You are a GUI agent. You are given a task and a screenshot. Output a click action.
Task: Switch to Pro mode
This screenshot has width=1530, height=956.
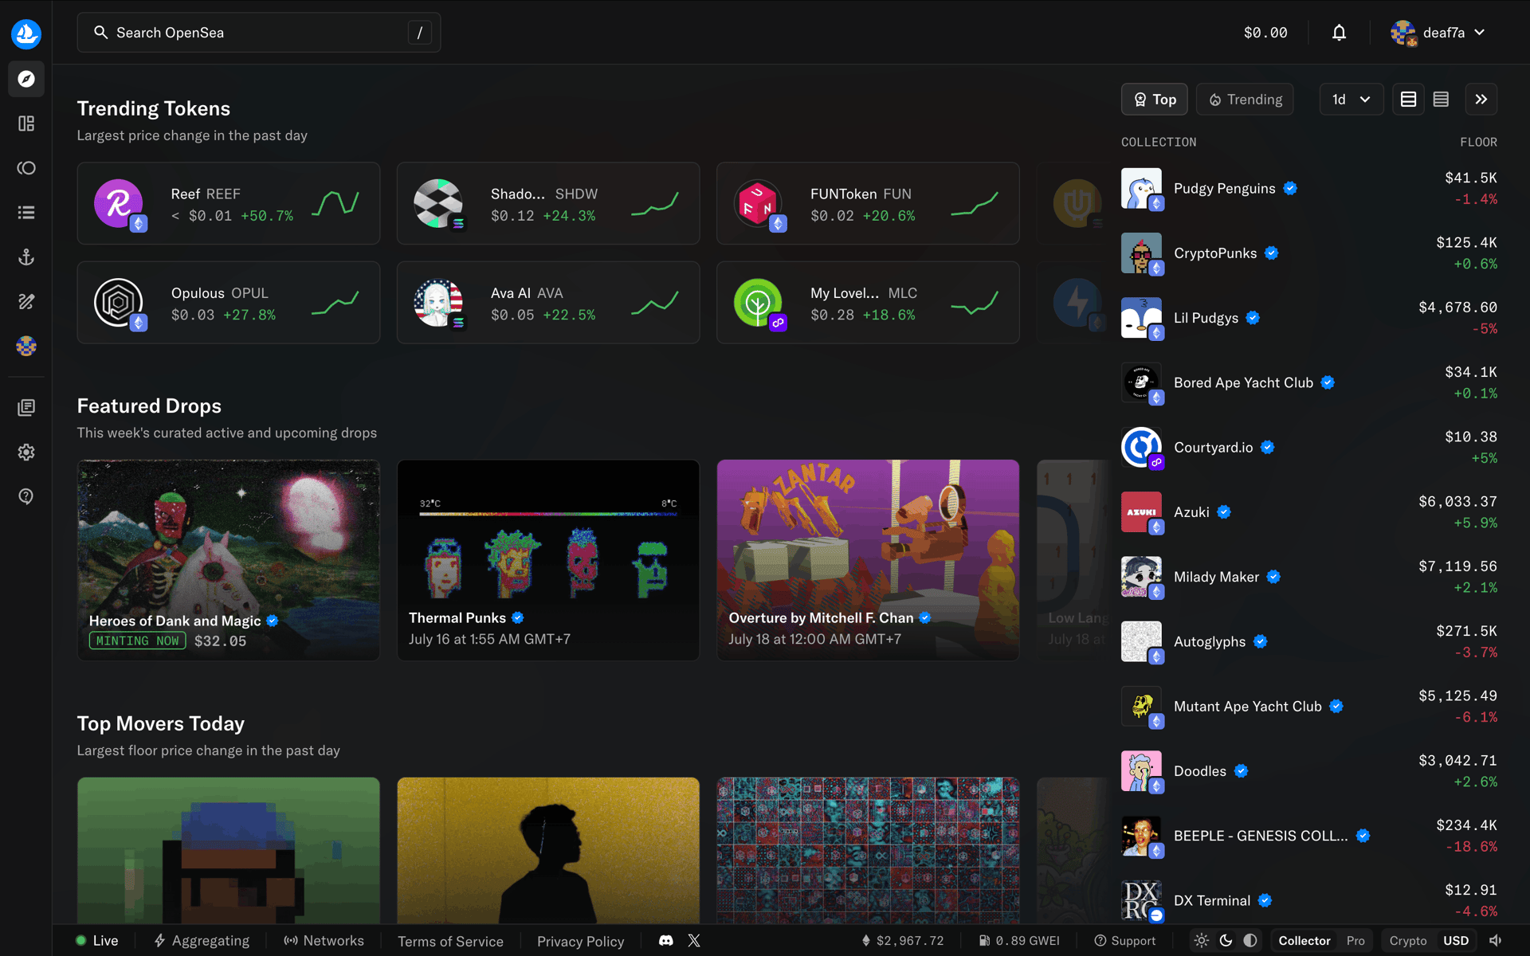coord(1355,941)
